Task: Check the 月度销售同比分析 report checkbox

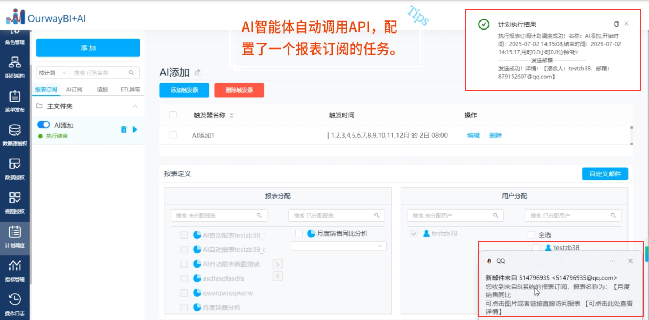Action: (299, 234)
